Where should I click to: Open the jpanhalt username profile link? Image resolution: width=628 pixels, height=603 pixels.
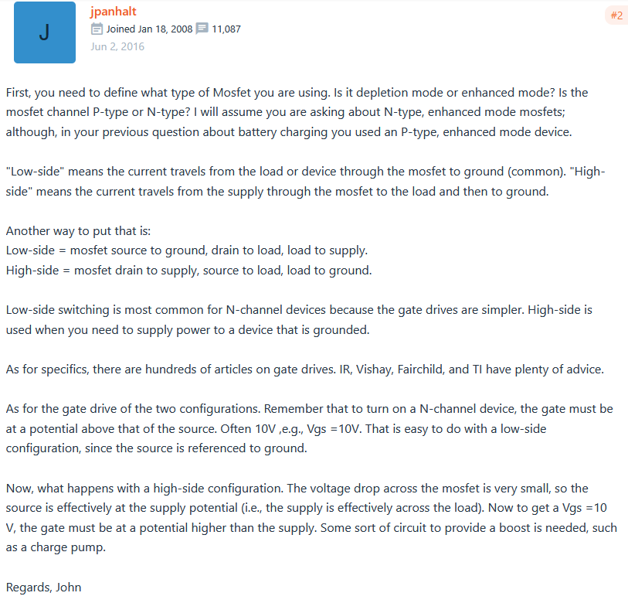[x=113, y=12]
